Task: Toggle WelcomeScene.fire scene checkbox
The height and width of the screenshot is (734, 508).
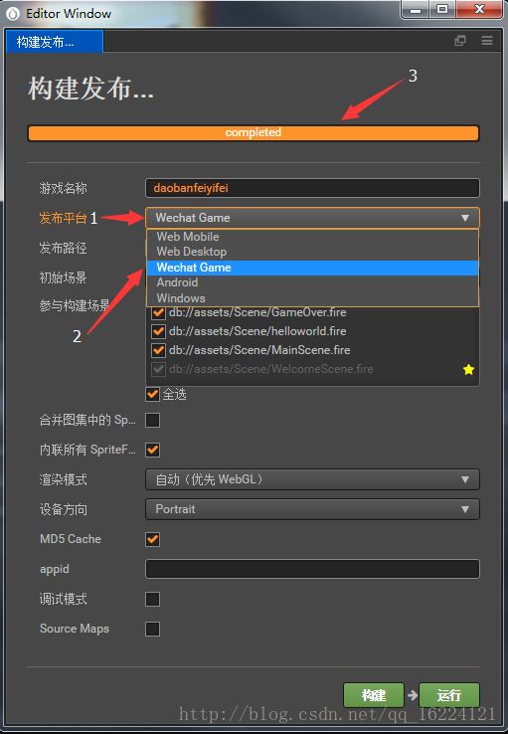Action: tap(159, 369)
